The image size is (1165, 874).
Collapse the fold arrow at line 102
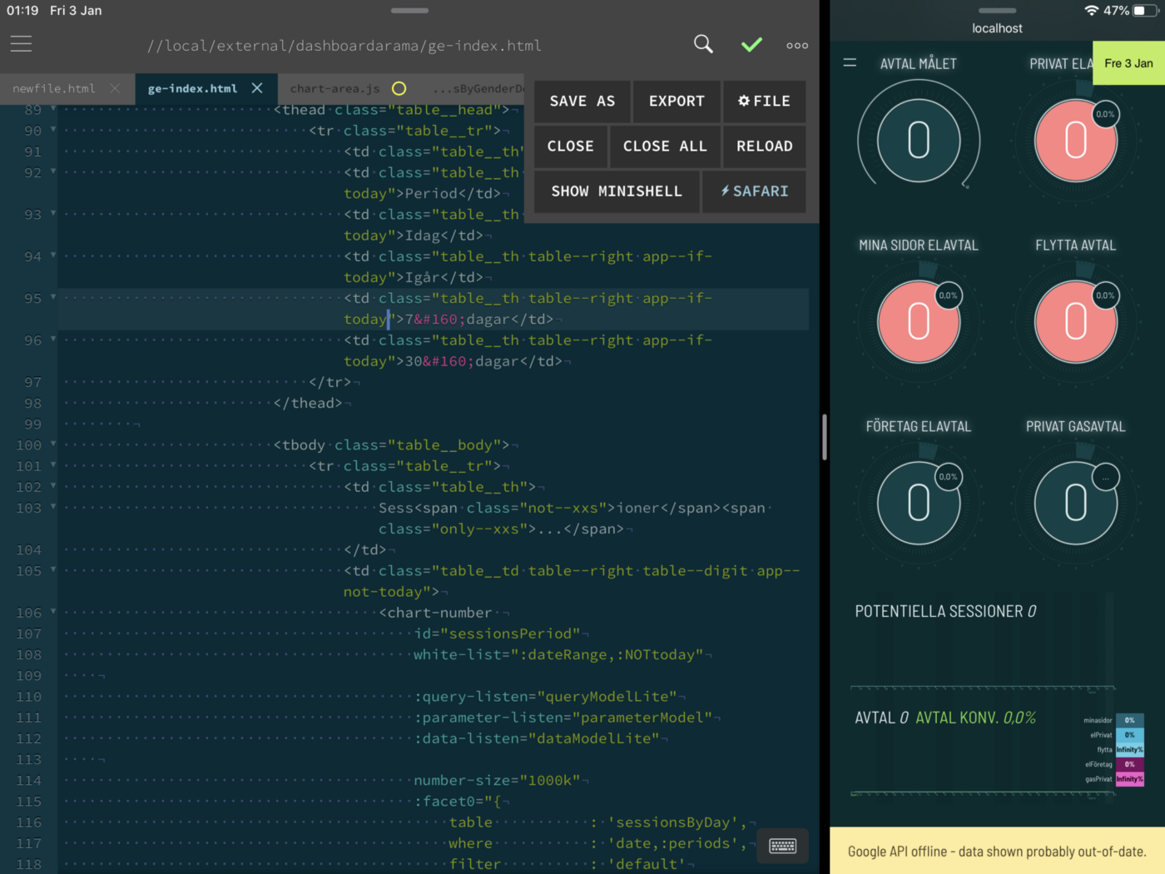(x=53, y=485)
